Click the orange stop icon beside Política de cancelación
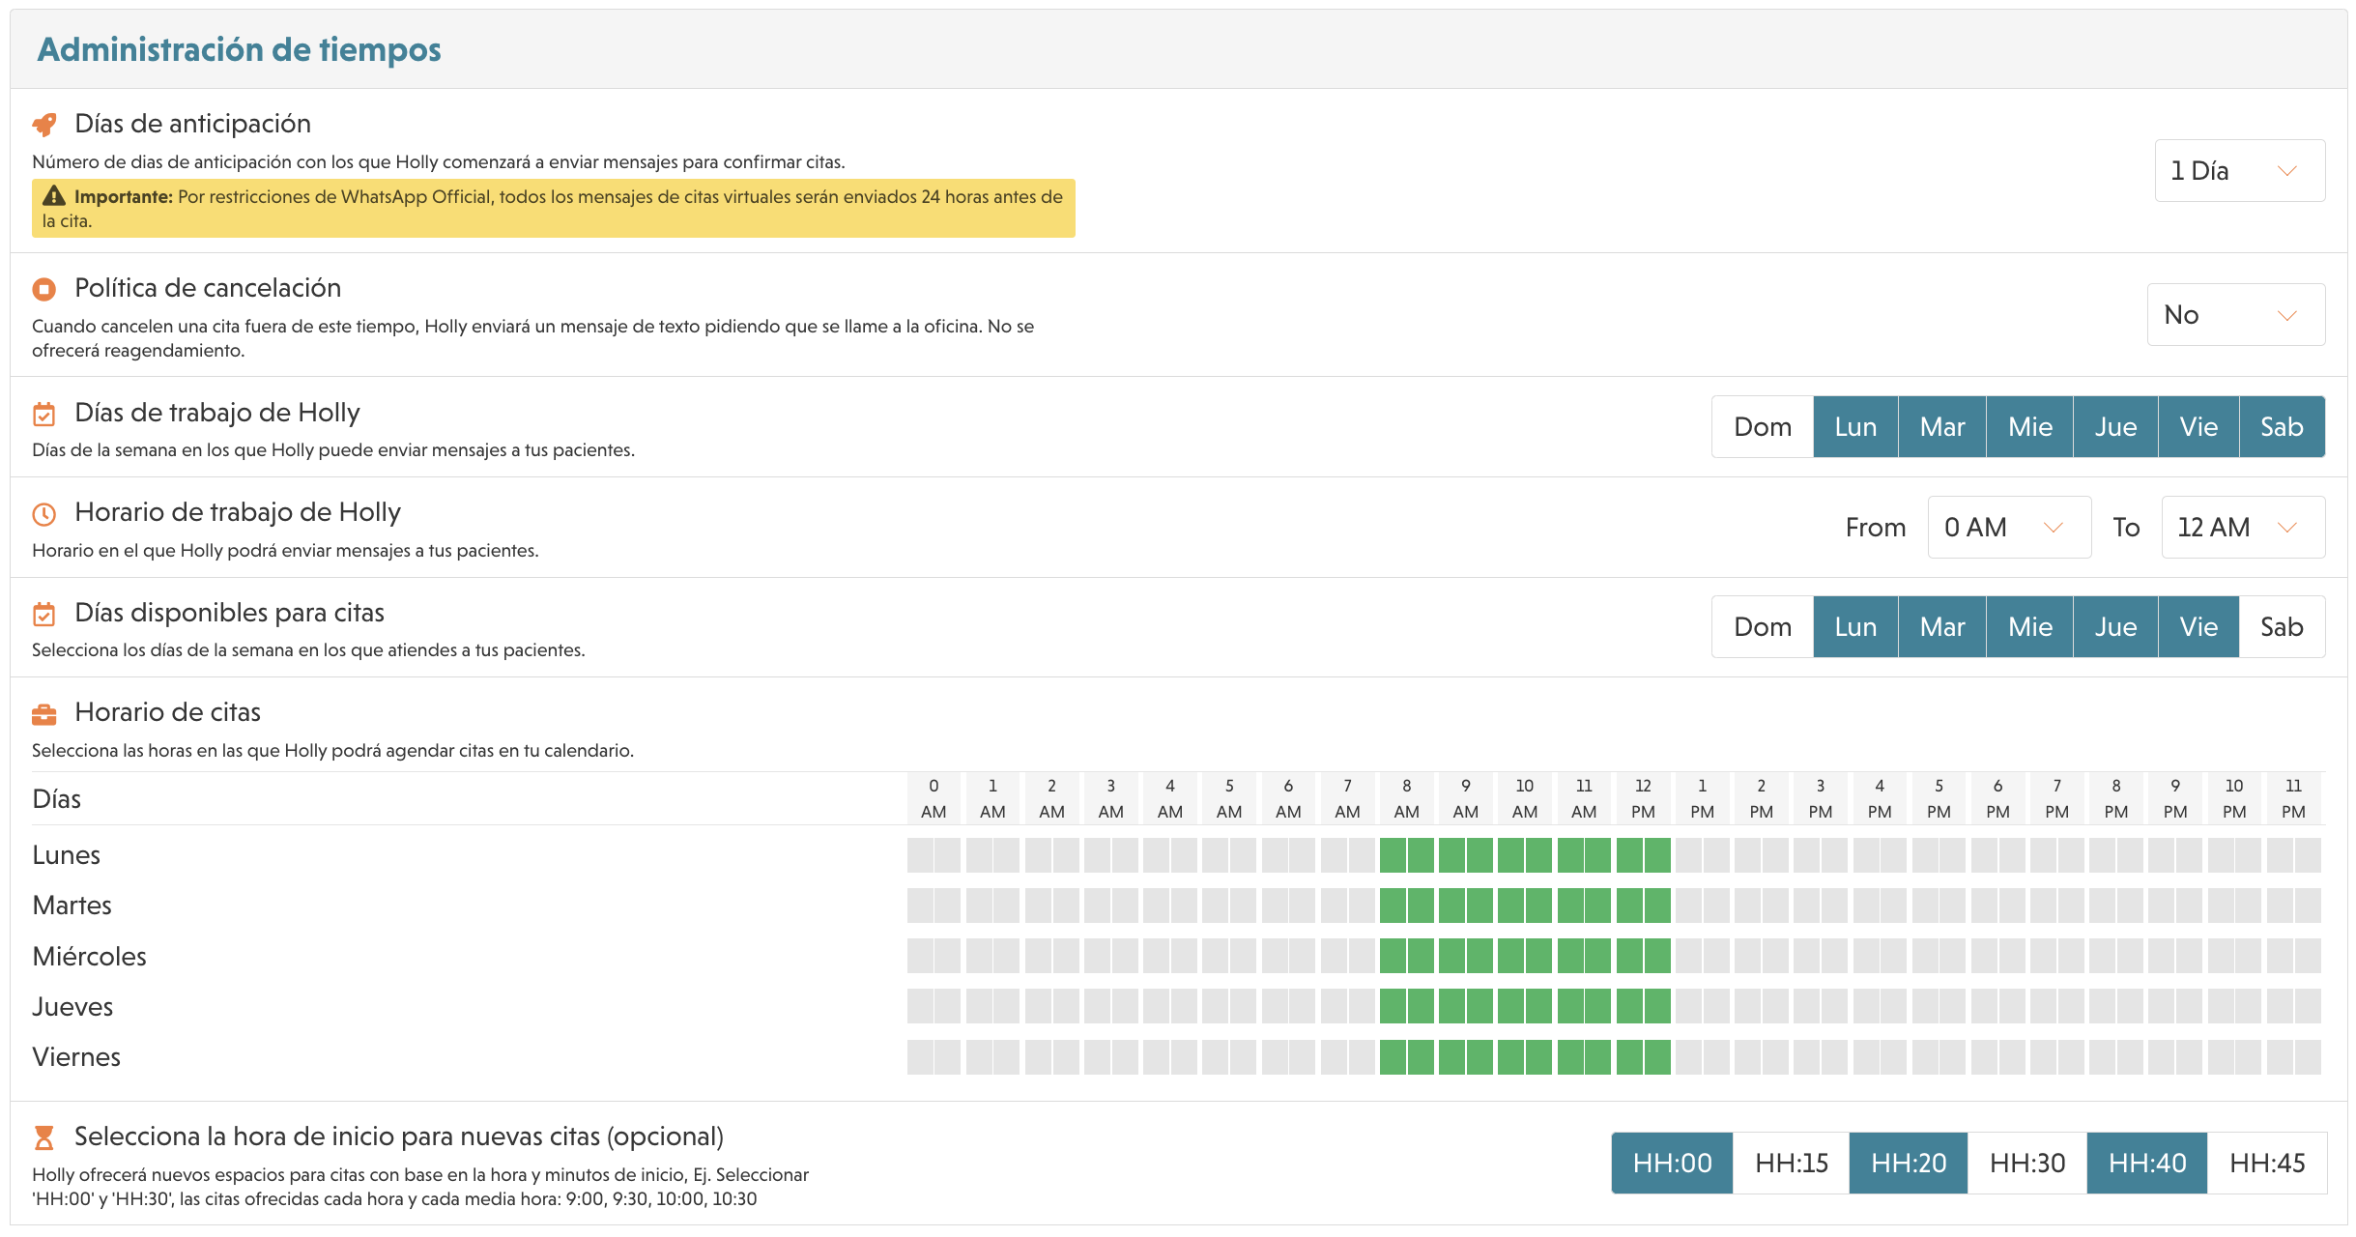 click(x=44, y=289)
